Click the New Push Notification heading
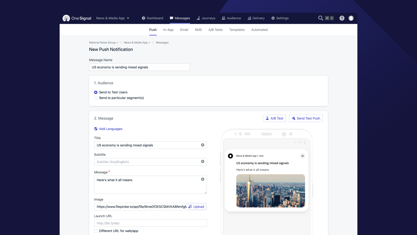 click(x=111, y=50)
